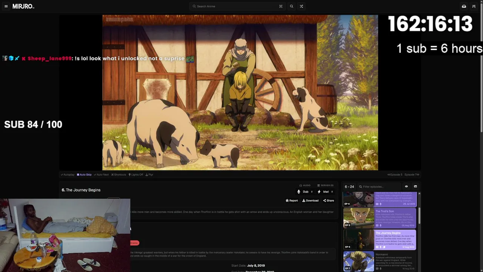Focus the Search Anime field
This screenshot has height=272, width=483.
pos(238,6)
